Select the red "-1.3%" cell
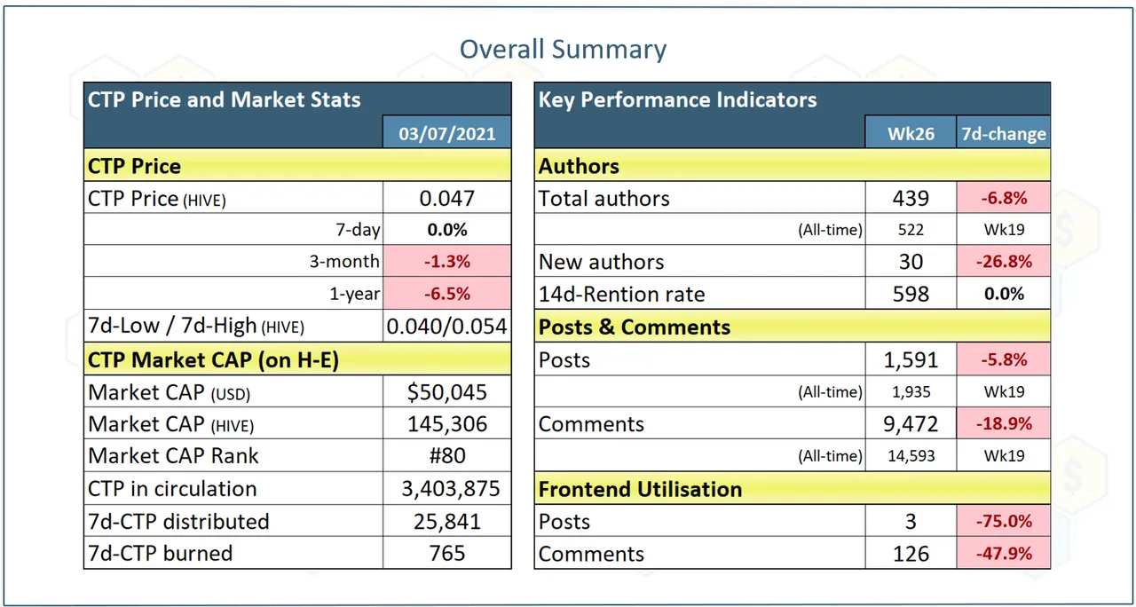Viewport: 1136px width, 607px height. tap(447, 262)
